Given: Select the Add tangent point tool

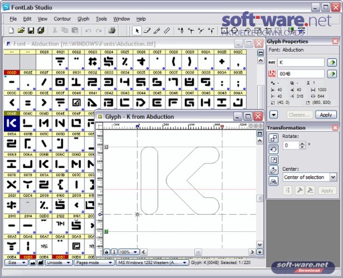Looking at the screenshot, I should click(x=211, y=31).
